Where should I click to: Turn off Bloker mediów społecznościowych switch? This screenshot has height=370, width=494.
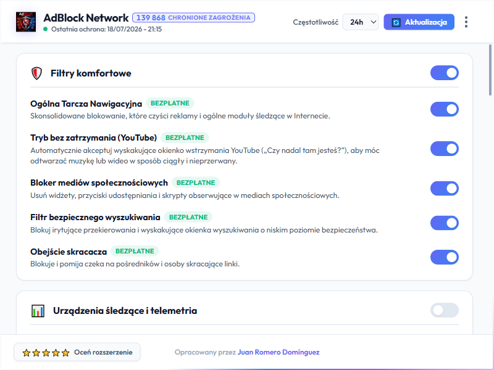point(444,189)
